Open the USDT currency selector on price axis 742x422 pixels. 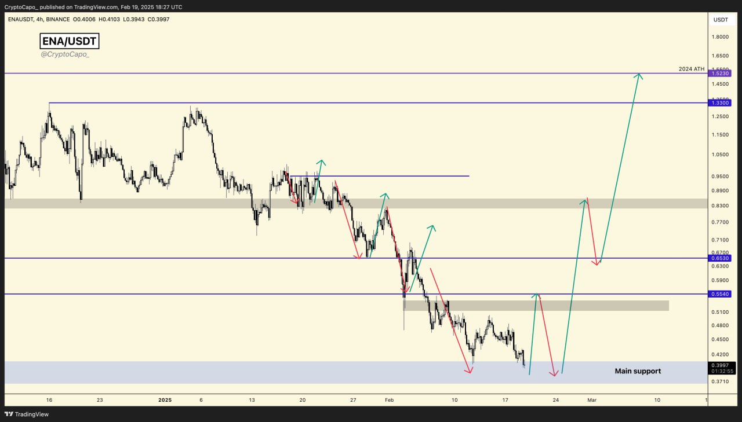[721, 20]
